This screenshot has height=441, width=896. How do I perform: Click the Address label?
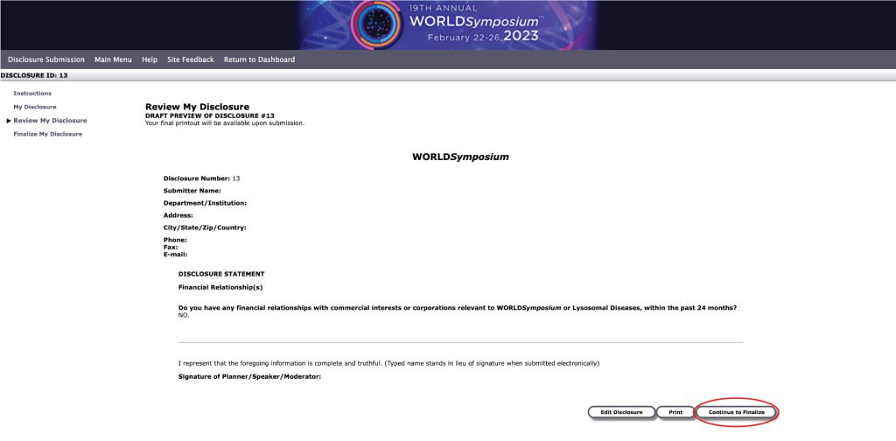(178, 215)
